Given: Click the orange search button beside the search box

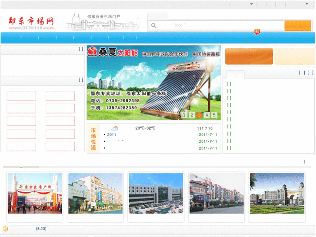Looking at the screenshot, I should [x=298, y=26].
